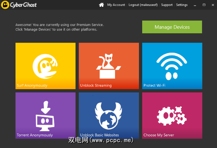The height and width of the screenshot is (148, 217).
Task: Click the Unblock Streaming label text
Action: [x=96, y=86]
